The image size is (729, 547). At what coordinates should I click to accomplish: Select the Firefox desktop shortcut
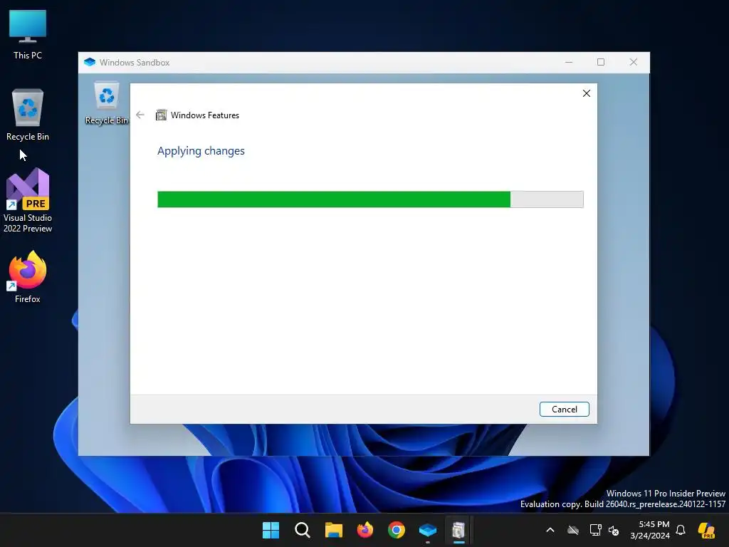pyautogui.click(x=28, y=277)
